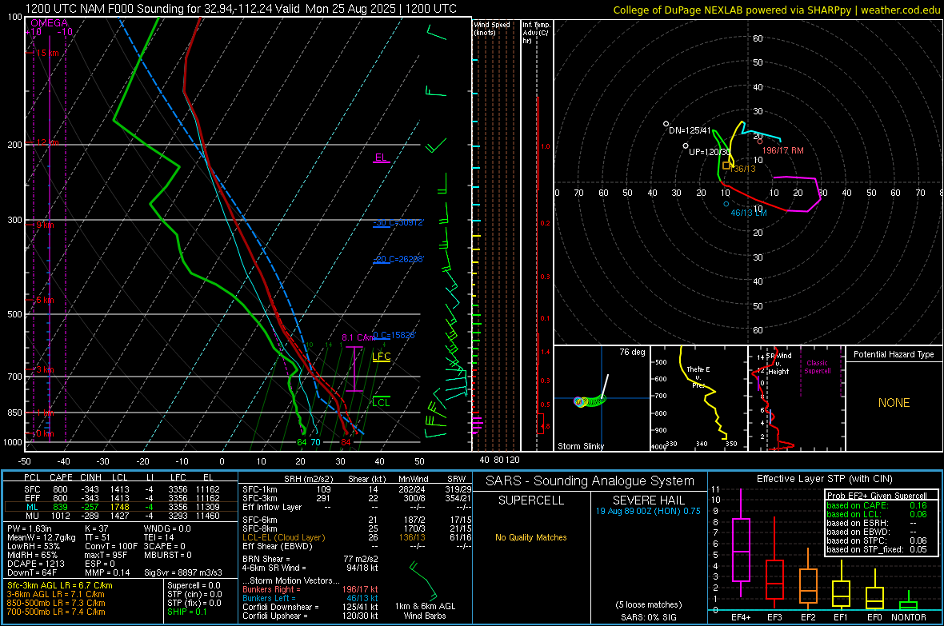Click the -30 C=30912' height label
The image size is (944, 626).
[x=398, y=223]
